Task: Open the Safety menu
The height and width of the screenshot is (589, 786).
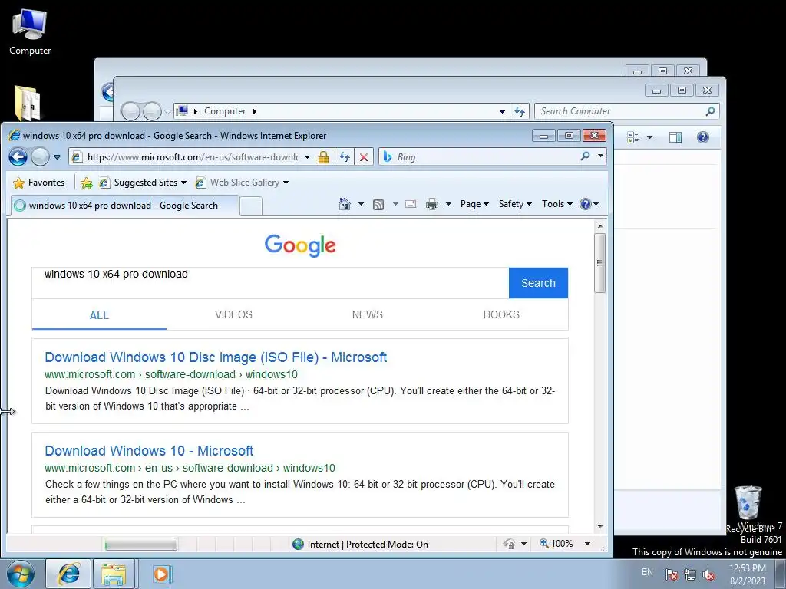Action: click(515, 204)
